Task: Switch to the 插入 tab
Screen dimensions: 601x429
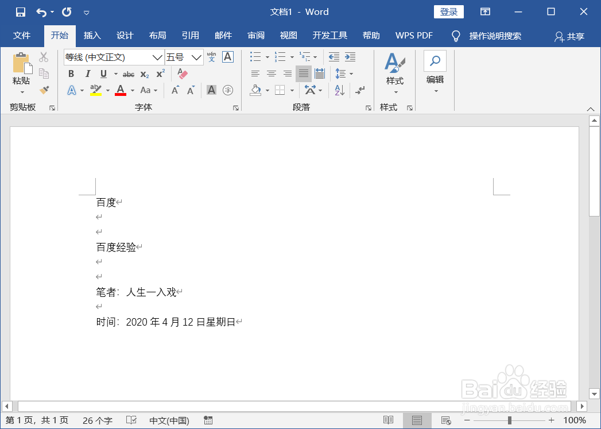Action: point(92,36)
